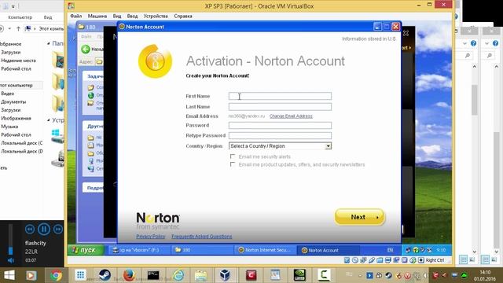Open the Windows 8 Start button
The width and height of the screenshot is (503, 283).
point(9,275)
